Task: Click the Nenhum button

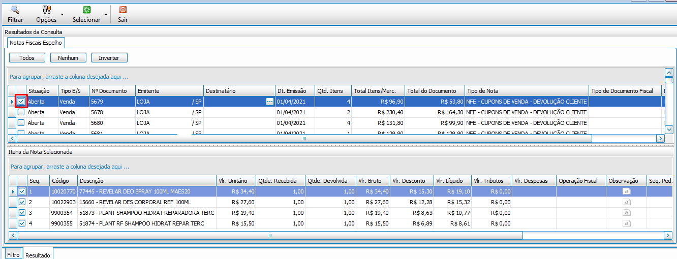Action: point(68,58)
